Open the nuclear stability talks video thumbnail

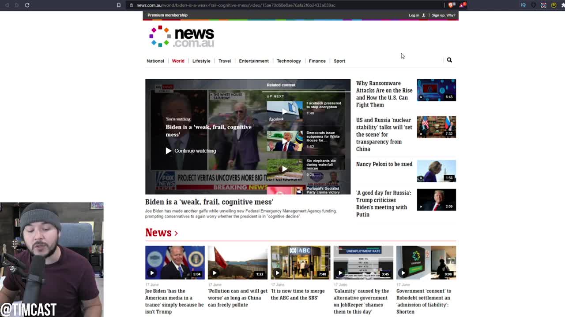point(437,127)
